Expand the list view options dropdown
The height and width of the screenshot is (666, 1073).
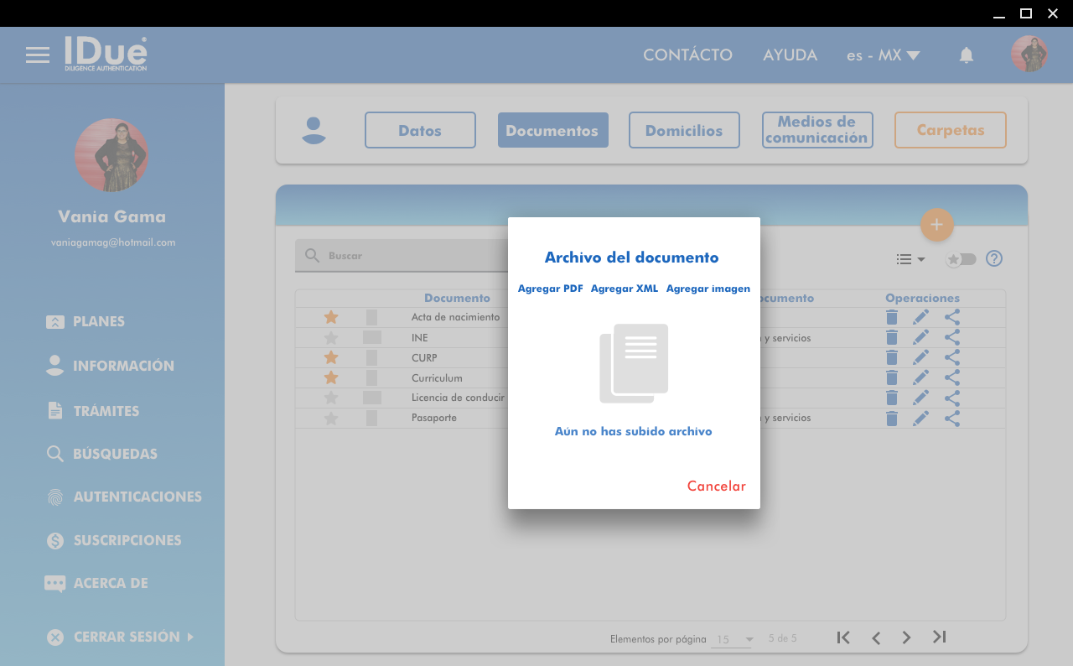click(910, 259)
